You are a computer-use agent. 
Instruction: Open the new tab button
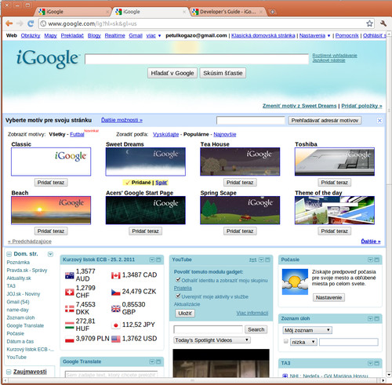(x=272, y=12)
